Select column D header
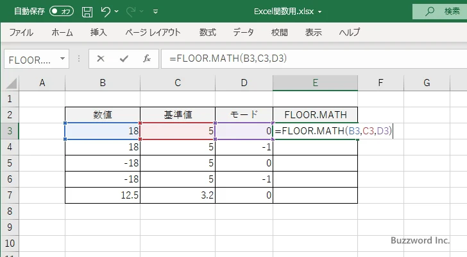 tap(244, 83)
